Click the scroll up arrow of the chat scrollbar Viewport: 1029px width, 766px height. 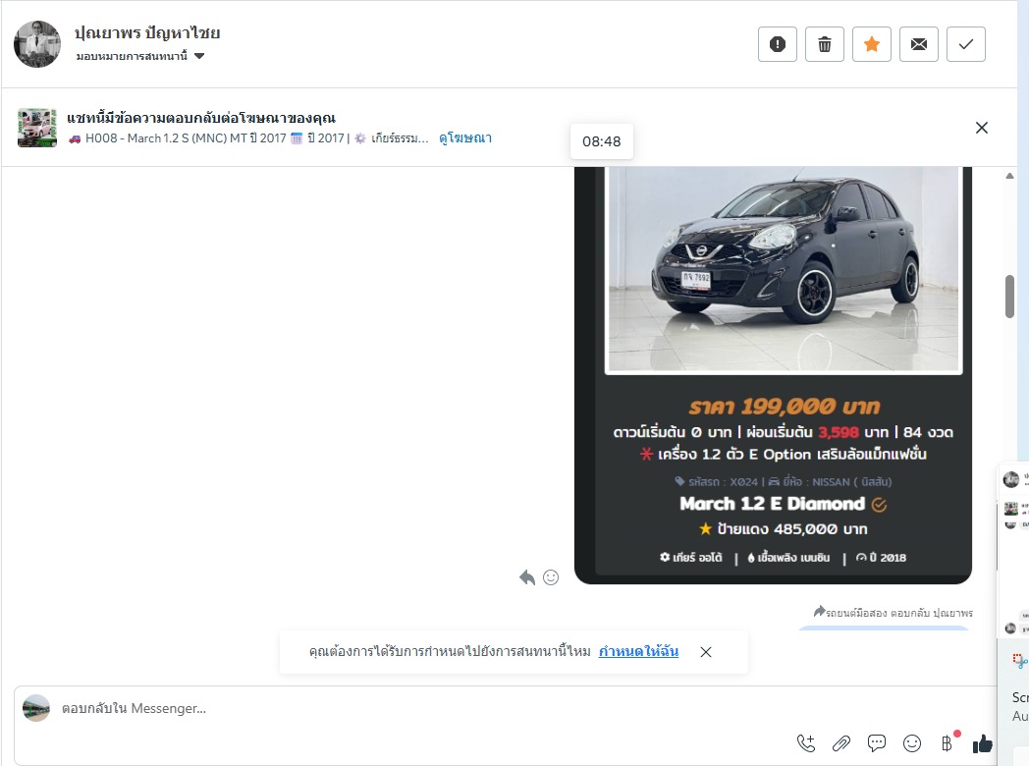tap(1009, 176)
